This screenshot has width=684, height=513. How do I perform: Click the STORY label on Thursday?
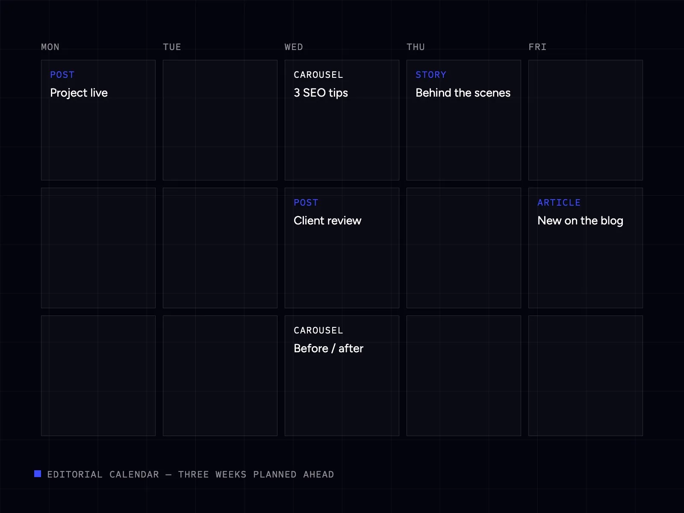coord(431,75)
